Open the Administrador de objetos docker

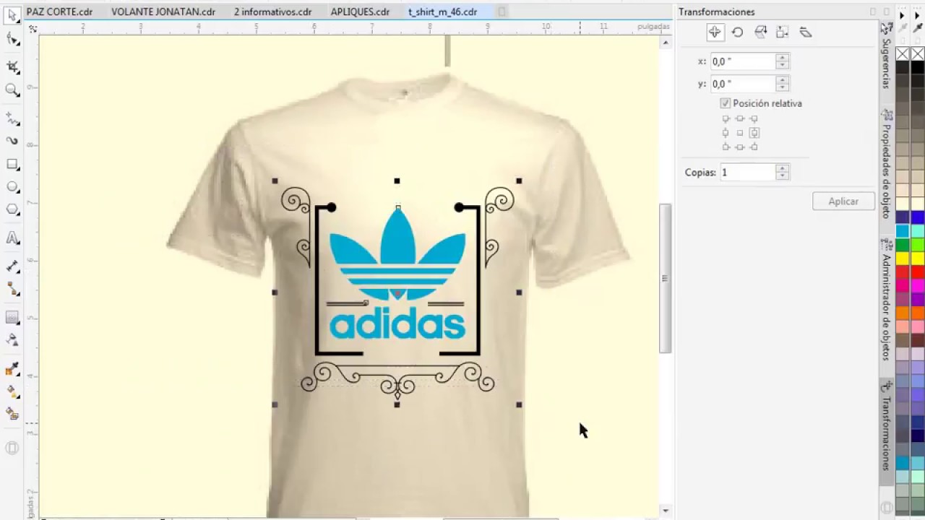(886, 300)
